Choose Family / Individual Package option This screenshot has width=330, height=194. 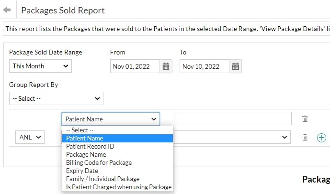pyautogui.click(x=117, y=179)
